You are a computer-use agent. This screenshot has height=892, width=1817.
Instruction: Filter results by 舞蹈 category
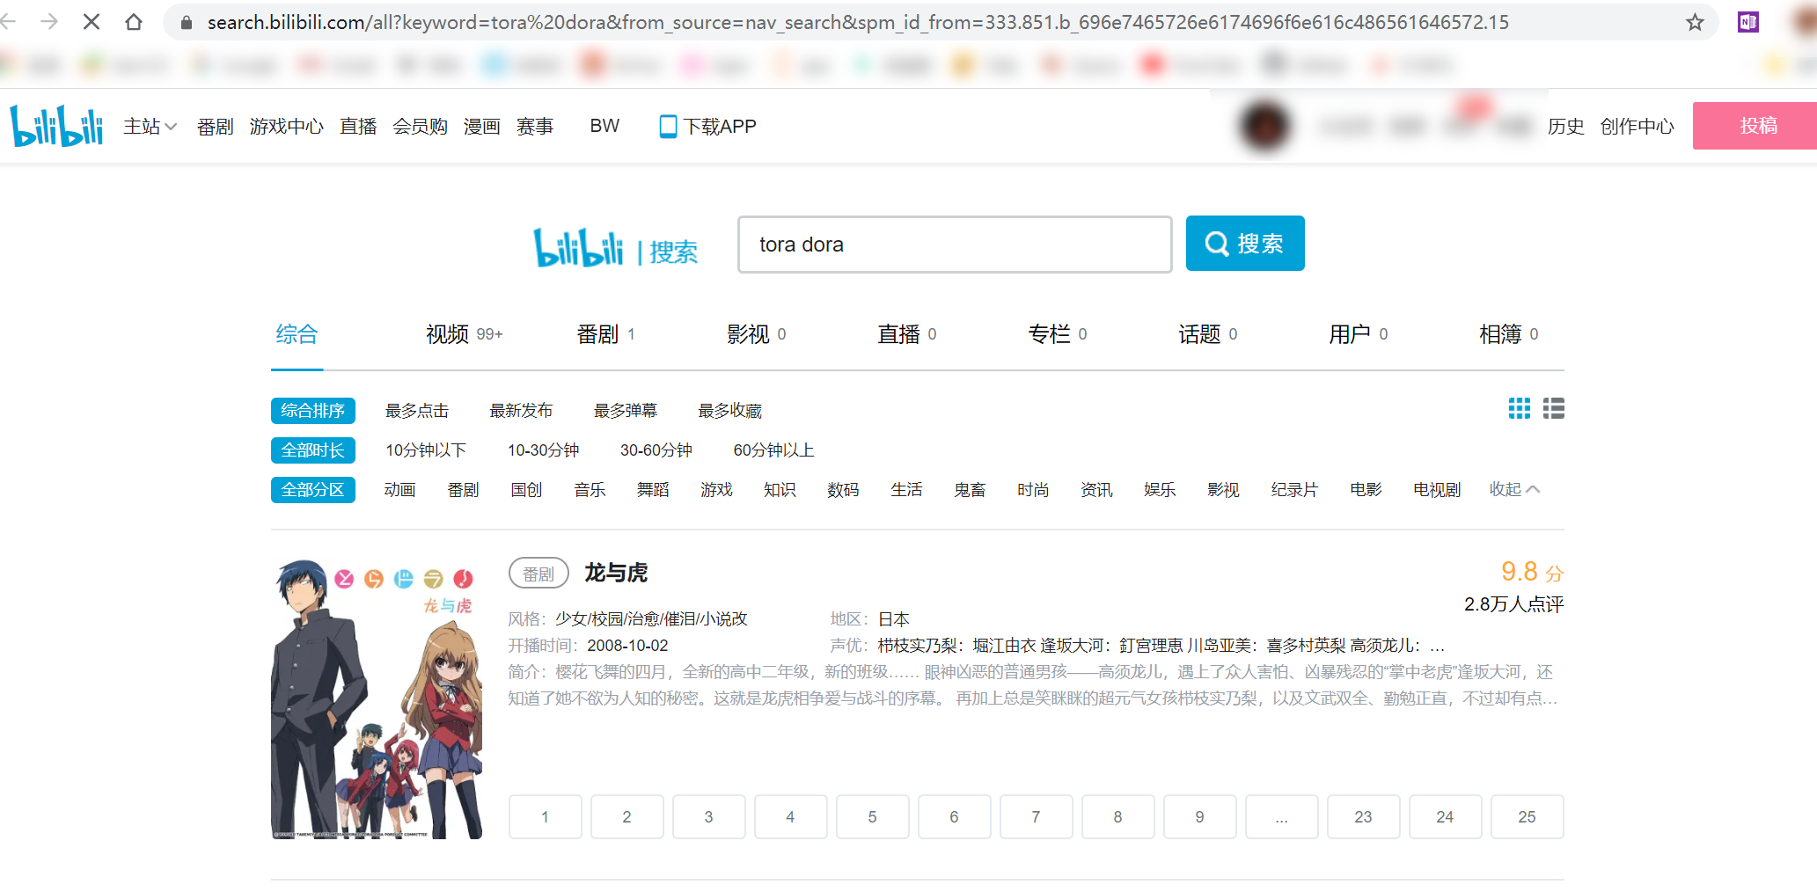tap(653, 490)
